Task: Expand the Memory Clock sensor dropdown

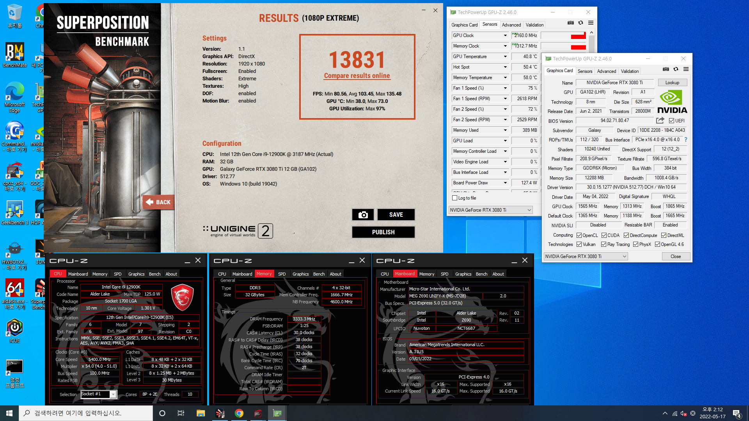Action: 505,46
